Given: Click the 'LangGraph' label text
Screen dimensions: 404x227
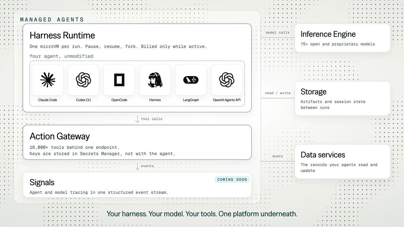Looking at the screenshot, I should point(191,100).
